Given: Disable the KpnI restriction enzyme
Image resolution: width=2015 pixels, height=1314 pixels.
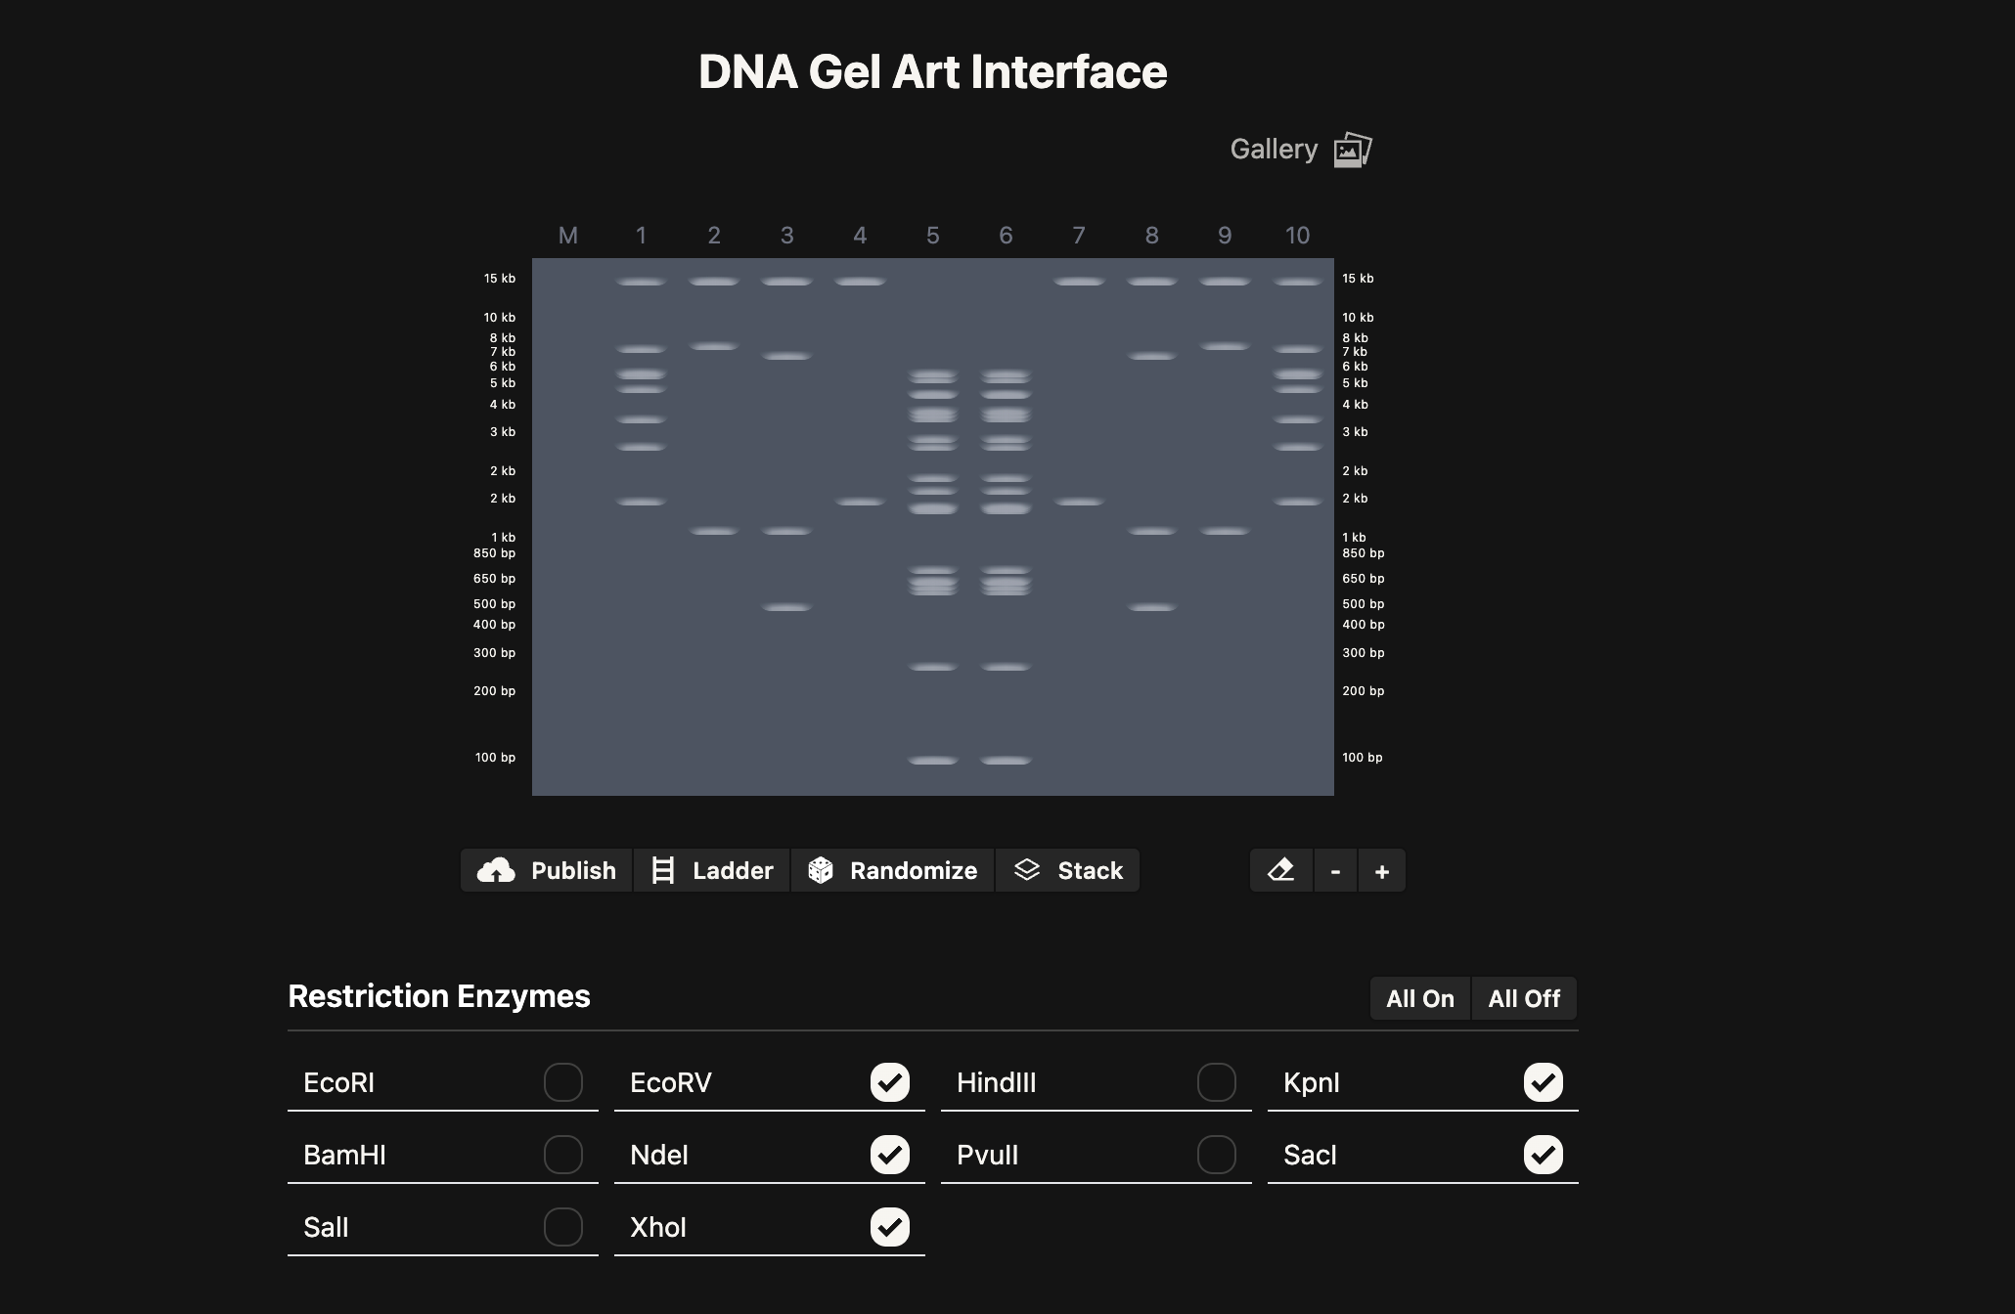Looking at the screenshot, I should click(x=1544, y=1082).
